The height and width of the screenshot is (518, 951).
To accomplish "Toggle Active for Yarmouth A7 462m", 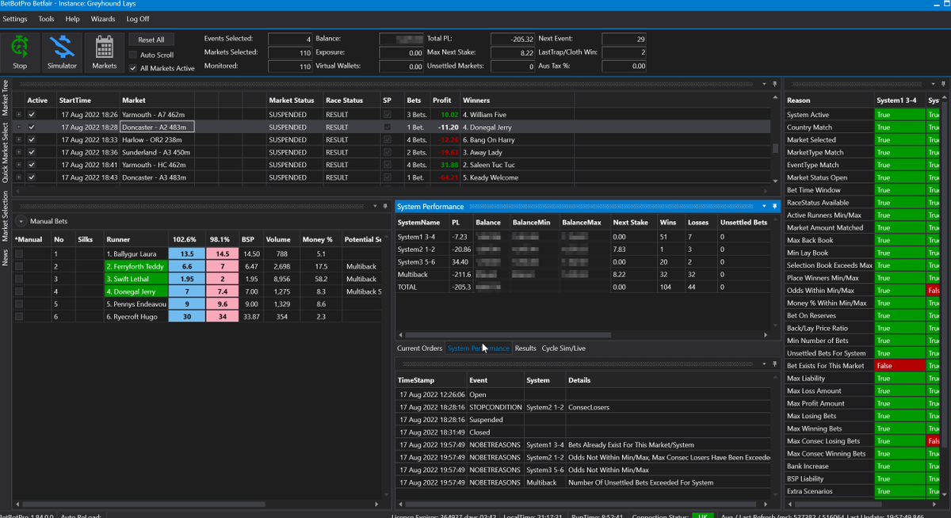I will 32,114.
